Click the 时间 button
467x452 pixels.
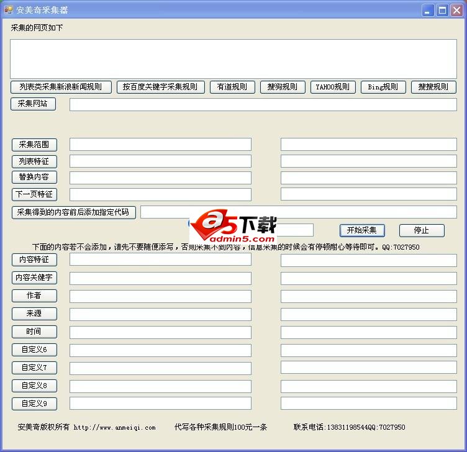click(34, 332)
